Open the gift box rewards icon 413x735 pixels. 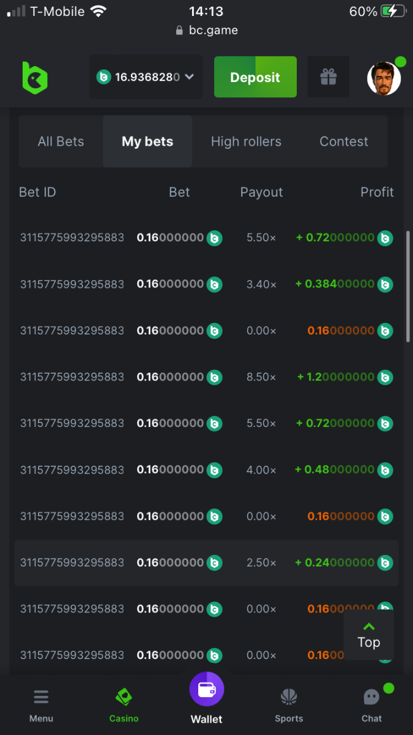[x=329, y=77]
